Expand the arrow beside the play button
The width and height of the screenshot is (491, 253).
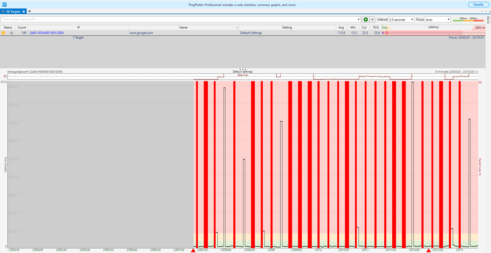[x=373, y=20]
